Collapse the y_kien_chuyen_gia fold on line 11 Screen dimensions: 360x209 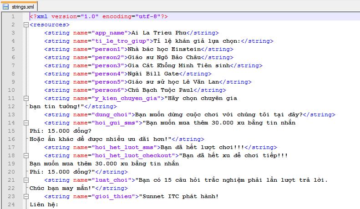click(x=26, y=98)
